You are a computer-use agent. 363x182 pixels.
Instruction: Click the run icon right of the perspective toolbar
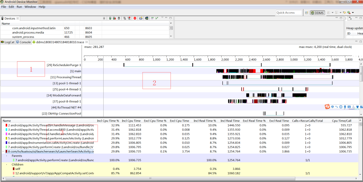349,12
